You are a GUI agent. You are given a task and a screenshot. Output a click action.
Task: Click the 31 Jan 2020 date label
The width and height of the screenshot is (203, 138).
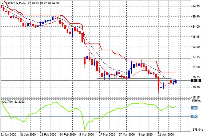(28, 135)
